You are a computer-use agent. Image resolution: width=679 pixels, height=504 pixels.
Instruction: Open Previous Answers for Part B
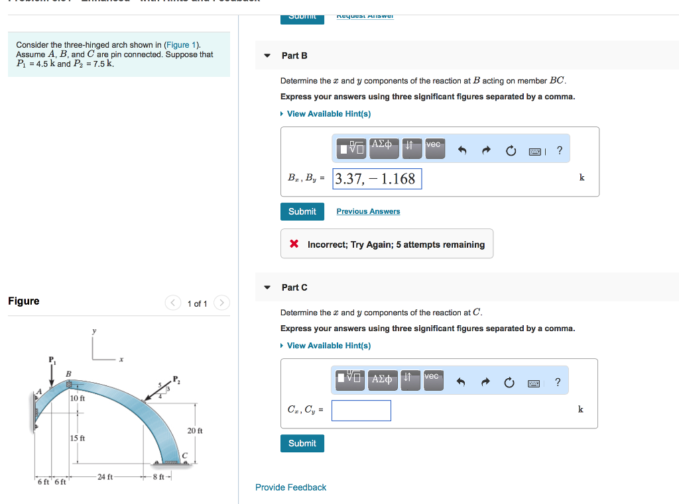coord(368,211)
